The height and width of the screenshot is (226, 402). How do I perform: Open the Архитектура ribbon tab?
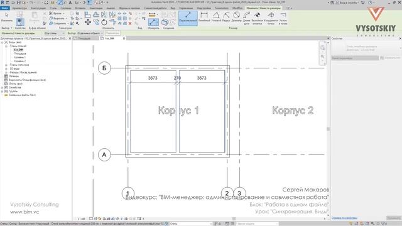point(19,8)
